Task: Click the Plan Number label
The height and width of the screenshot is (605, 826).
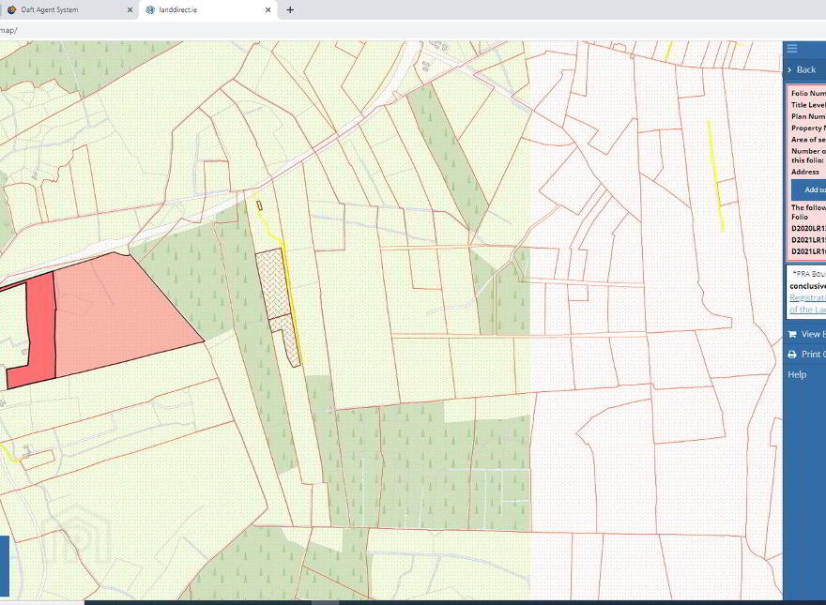Action: pos(808,116)
